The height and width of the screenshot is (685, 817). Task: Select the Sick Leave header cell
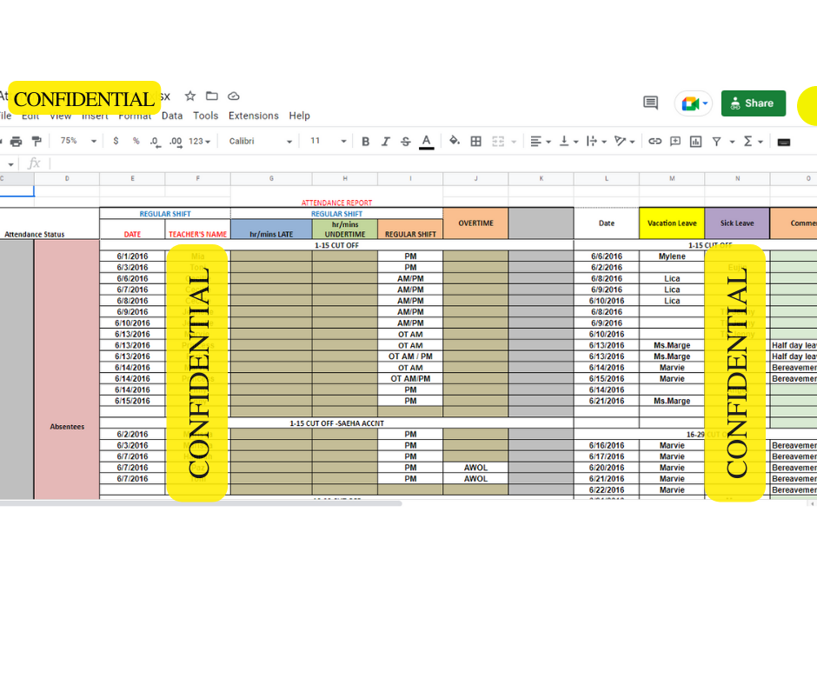click(737, 223)
